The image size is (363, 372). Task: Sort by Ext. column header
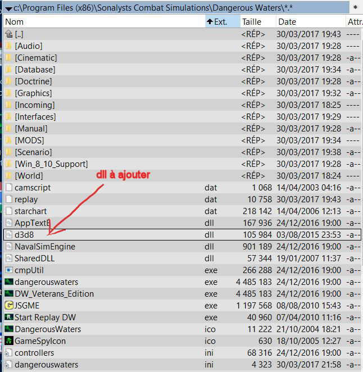[x=221, y=22]
